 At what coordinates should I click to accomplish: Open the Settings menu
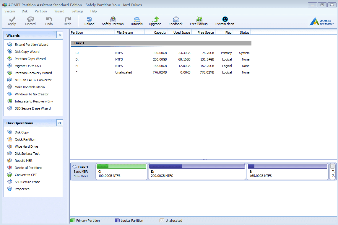77,11
